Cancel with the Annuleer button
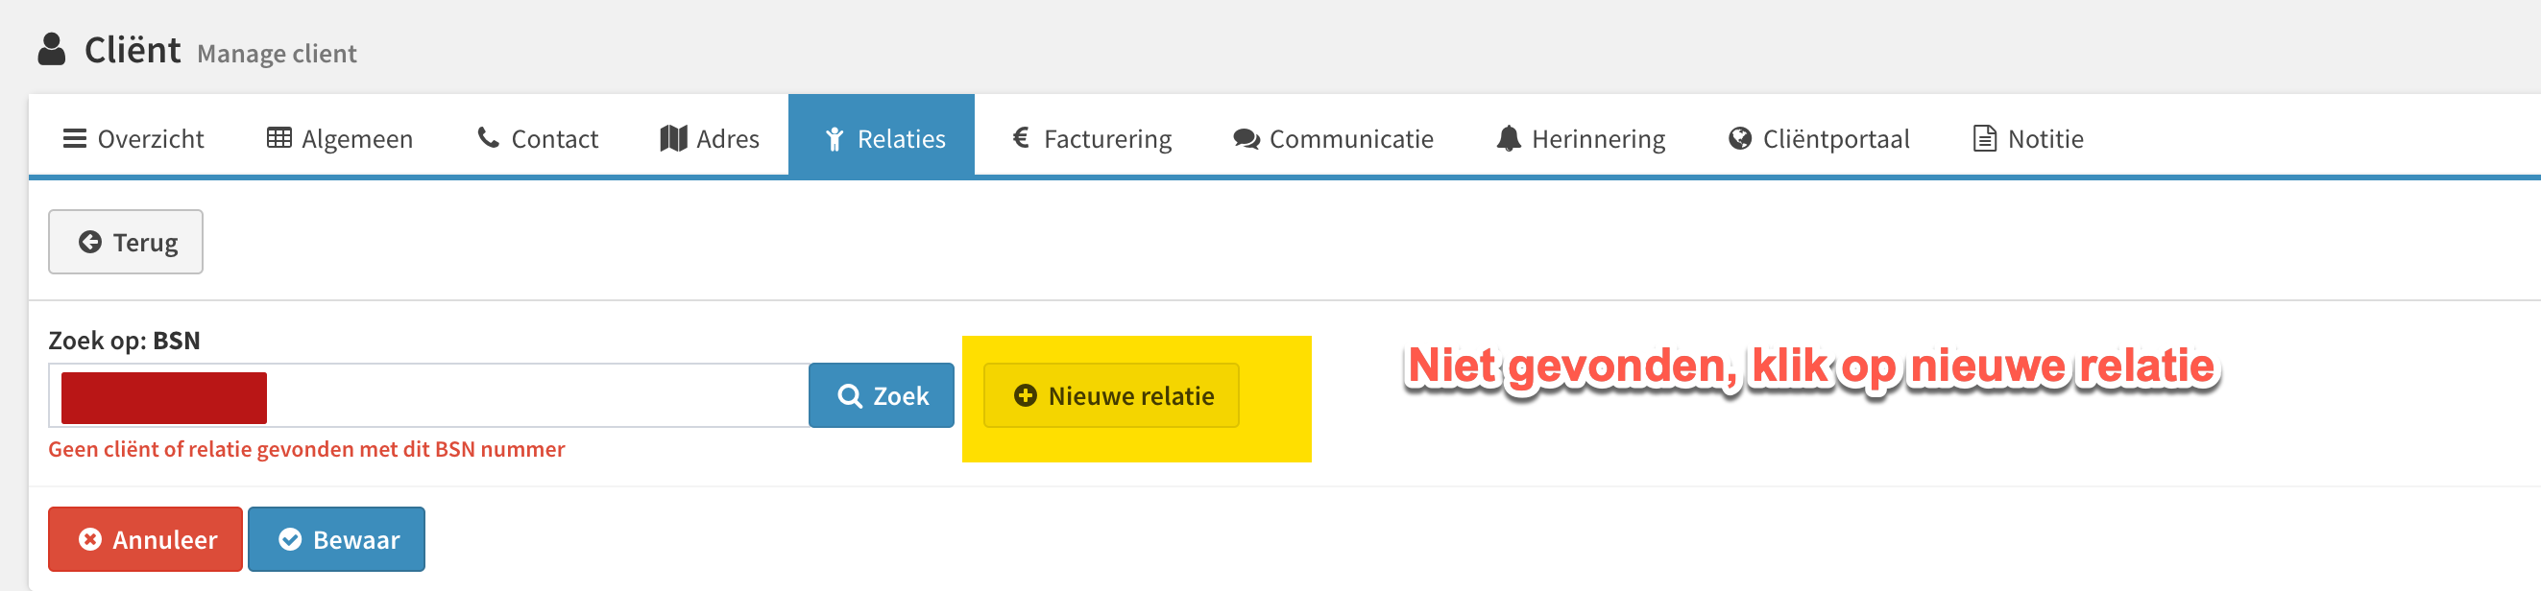 [x=145, y=539]
